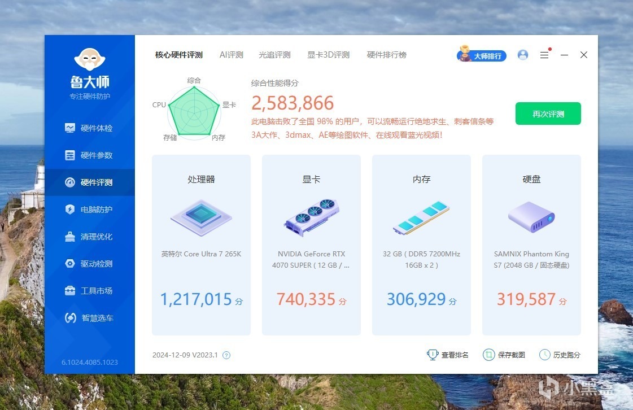
Task: Close the 鲁大师 window
Action: (x=584, y=55)
